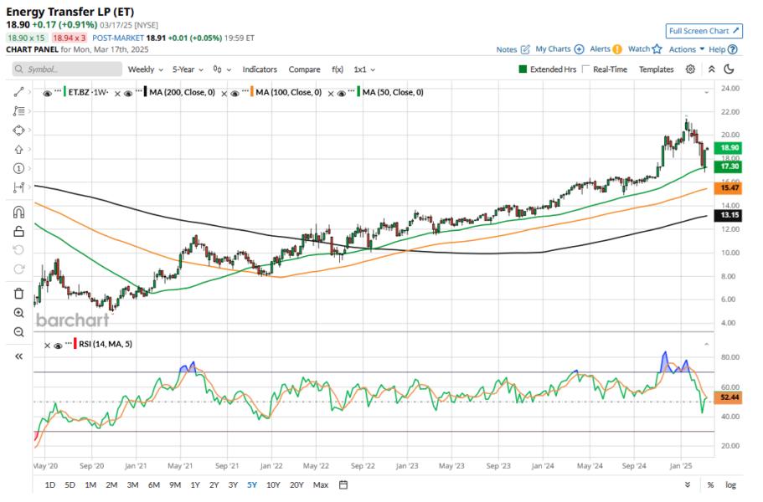Image resolution: width=763 pixels, height=502 pixels.
Task: Expand the Actions dropdown menu
Action: click(x=687, y=49)
